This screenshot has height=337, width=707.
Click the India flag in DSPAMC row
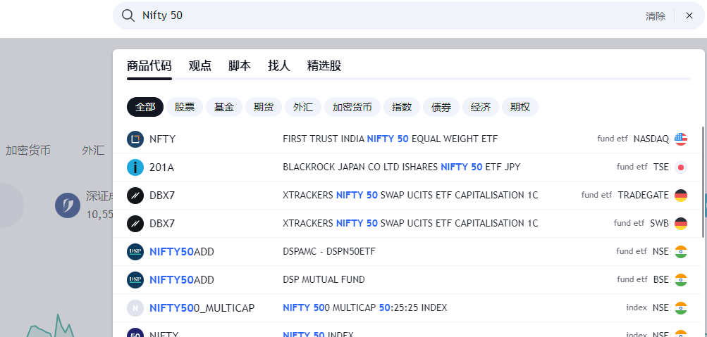(681, 251)
